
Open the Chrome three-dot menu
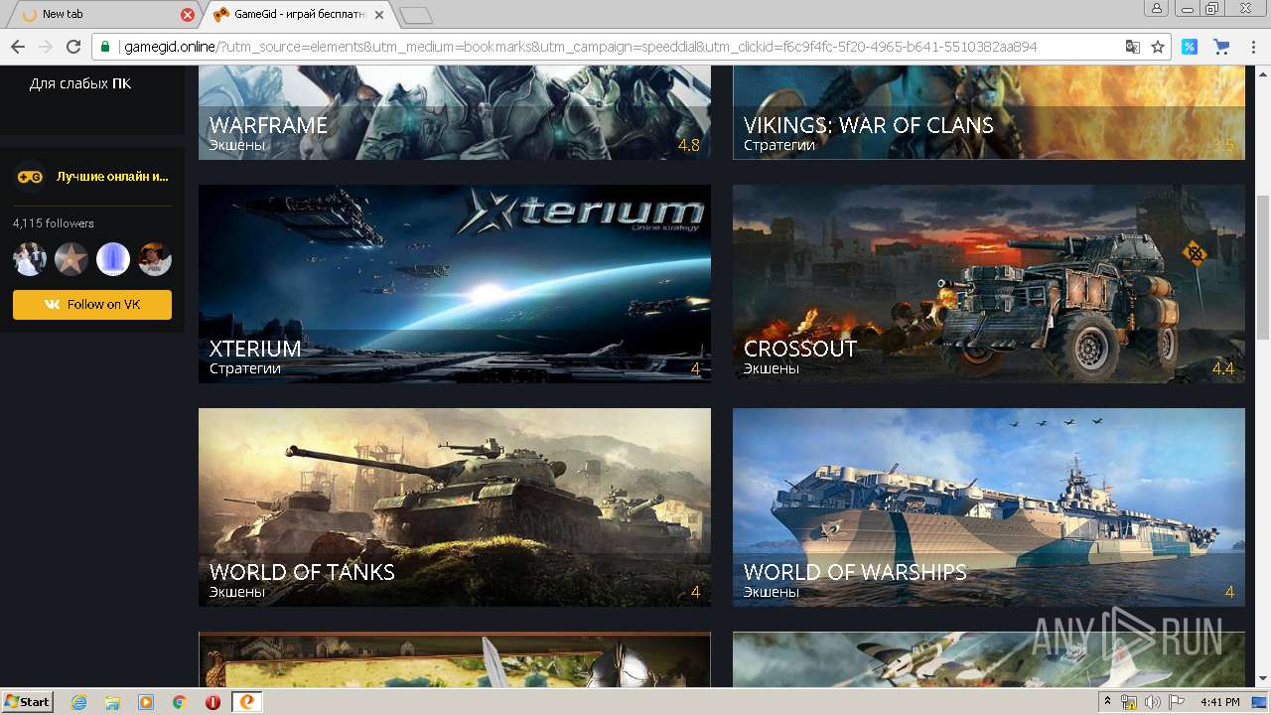pyautogui.click(x=1252, y=47)
